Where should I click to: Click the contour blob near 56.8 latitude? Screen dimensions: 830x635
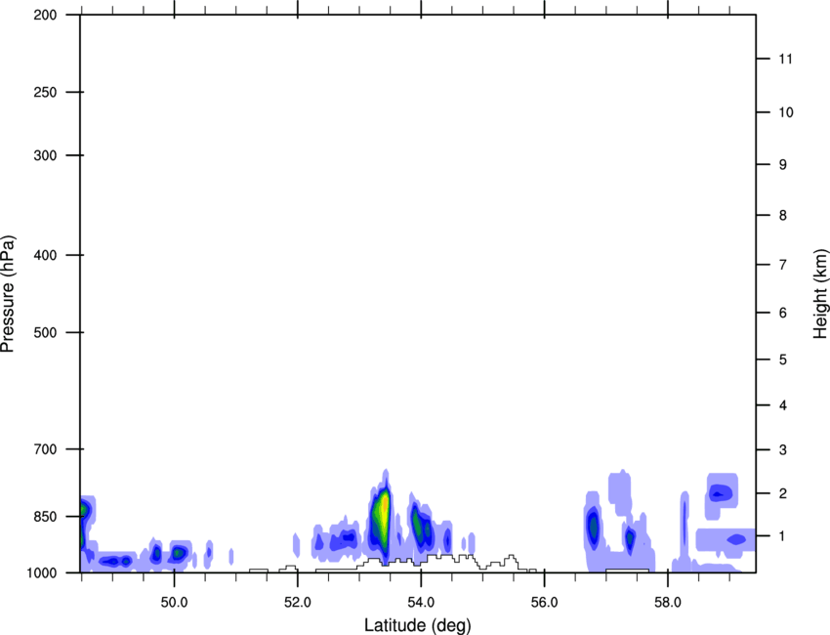pyautogui.click(x=593, y=527)
